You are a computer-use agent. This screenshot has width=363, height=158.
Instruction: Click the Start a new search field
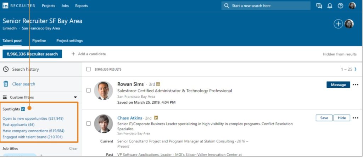click(x=266, y=6)
